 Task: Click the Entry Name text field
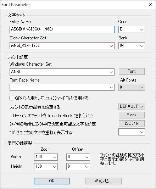[x=62, y=29]
